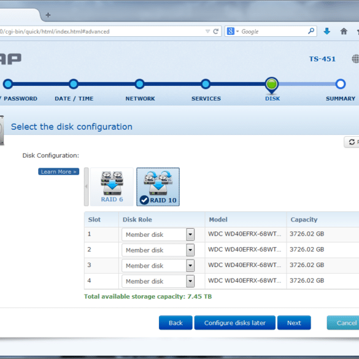The image size is (359, 359).
Task: Select the RAID 6 disk configuration icon
Action: pyautogui.click(x=112, y=187)
